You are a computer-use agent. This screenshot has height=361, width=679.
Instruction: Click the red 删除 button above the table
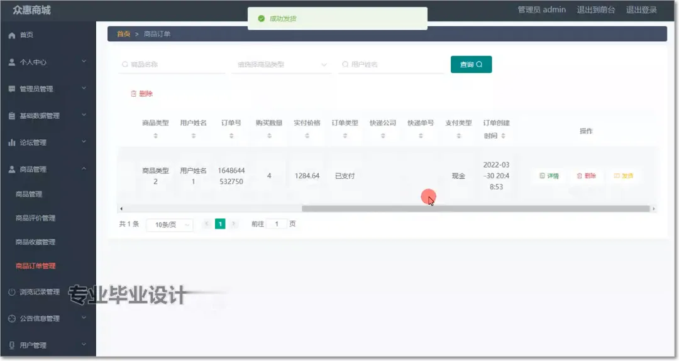point(141,94)
